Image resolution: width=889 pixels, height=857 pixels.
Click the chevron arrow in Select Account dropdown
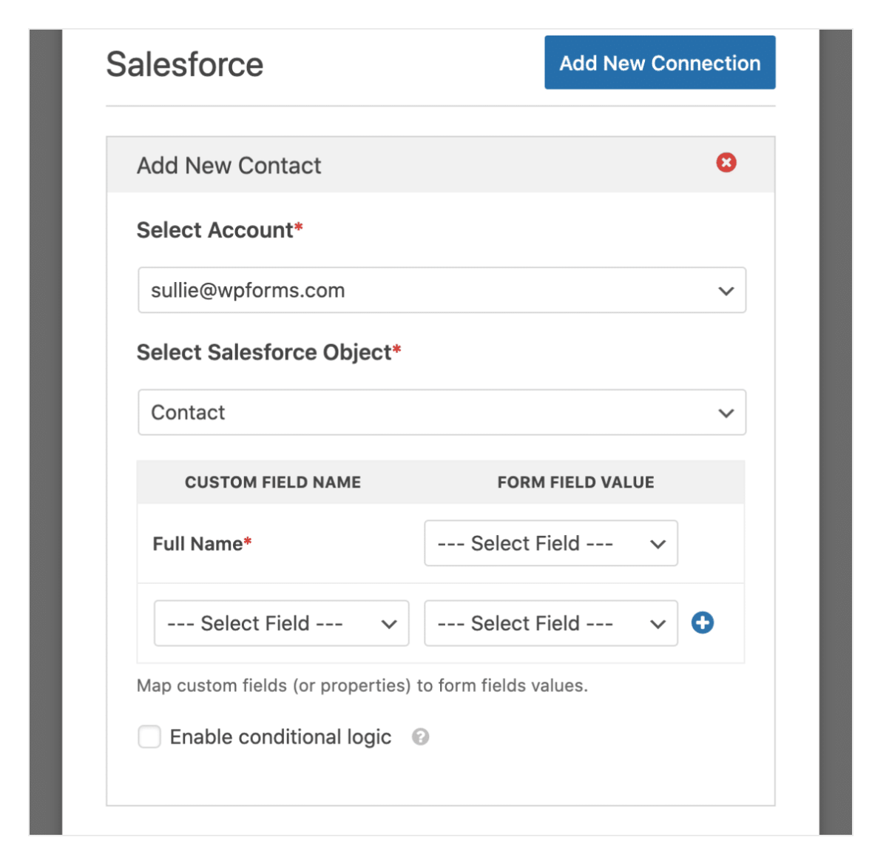pos(726,291)
